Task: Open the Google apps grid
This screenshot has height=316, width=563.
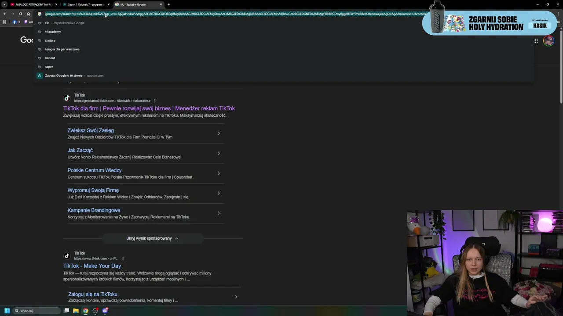Action: [x=536, y=41]
